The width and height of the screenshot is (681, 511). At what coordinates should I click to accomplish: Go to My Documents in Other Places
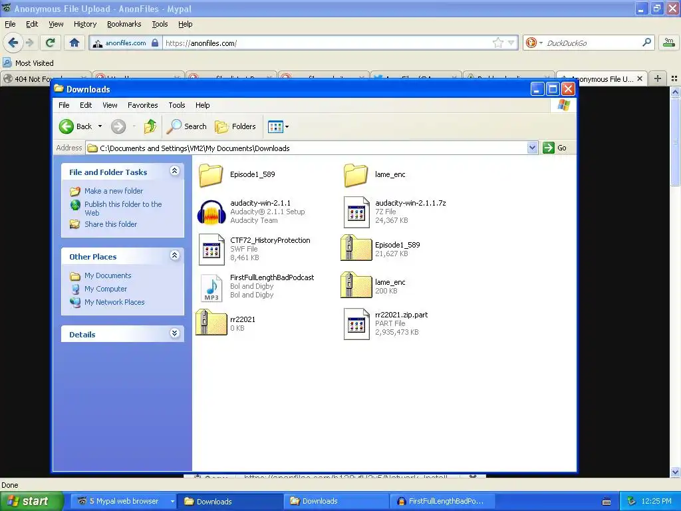click(x=108, y=275)
